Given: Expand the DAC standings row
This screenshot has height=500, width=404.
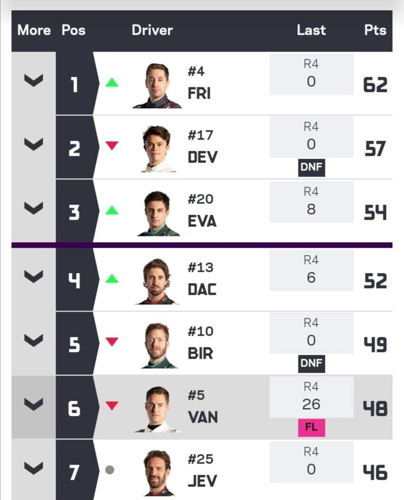Looking at the screenshot, I should [33, 276].
